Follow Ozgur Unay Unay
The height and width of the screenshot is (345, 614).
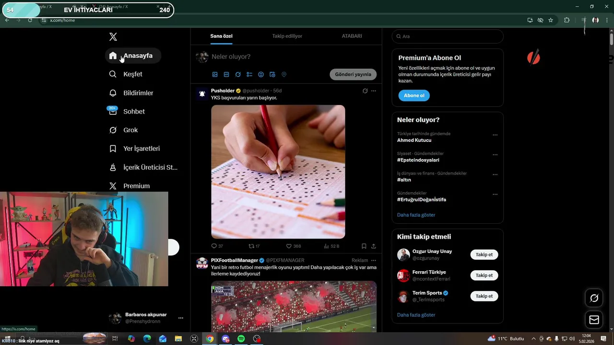pyautogui.click(x=484, y=254)
